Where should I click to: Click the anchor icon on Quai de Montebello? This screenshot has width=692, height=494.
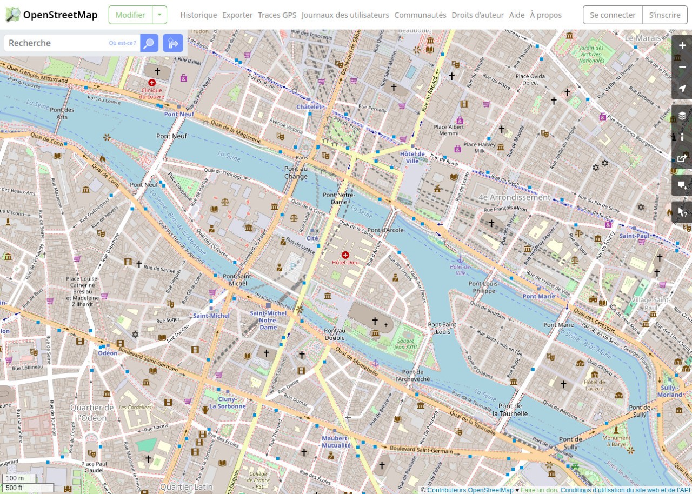pos(375,362)
